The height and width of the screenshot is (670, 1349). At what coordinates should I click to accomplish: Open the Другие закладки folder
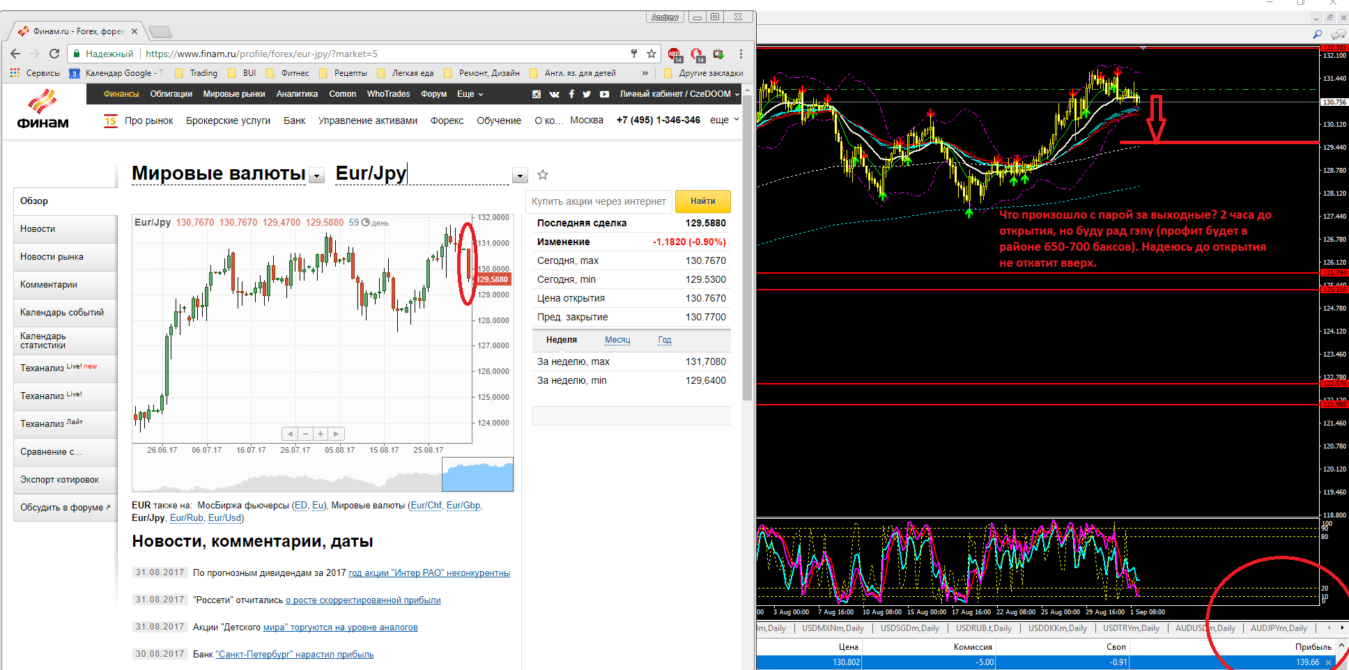coord(704,72)
